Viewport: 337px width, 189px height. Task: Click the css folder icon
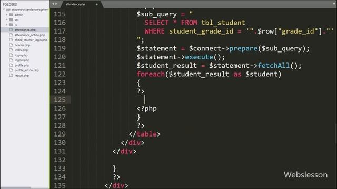(x=11, y=20)
